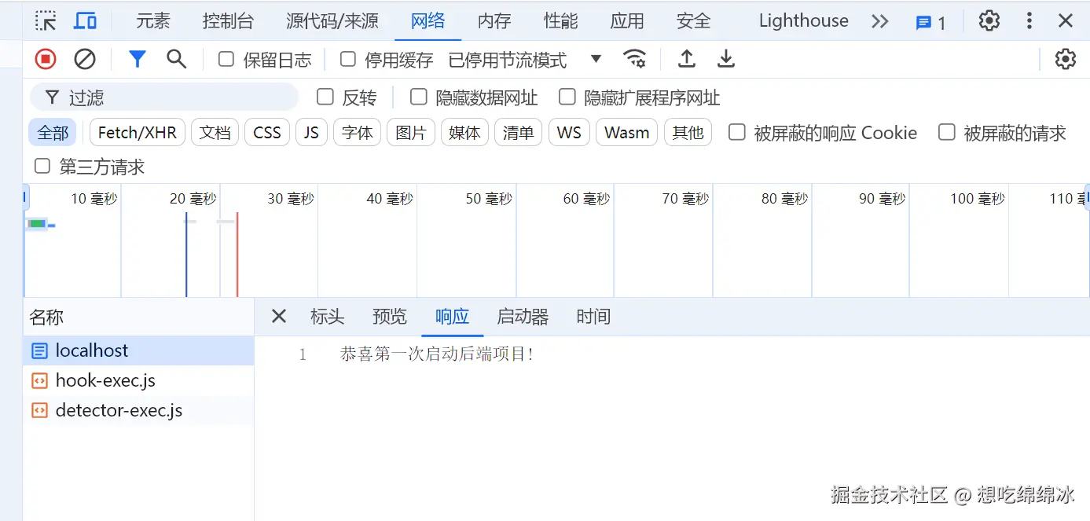Open network conditions via the wifi icon
The image size is (1090, 521).
tap(635, 58)
